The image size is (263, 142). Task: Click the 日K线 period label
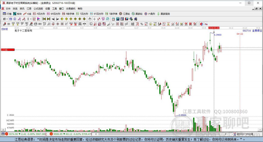5,29
